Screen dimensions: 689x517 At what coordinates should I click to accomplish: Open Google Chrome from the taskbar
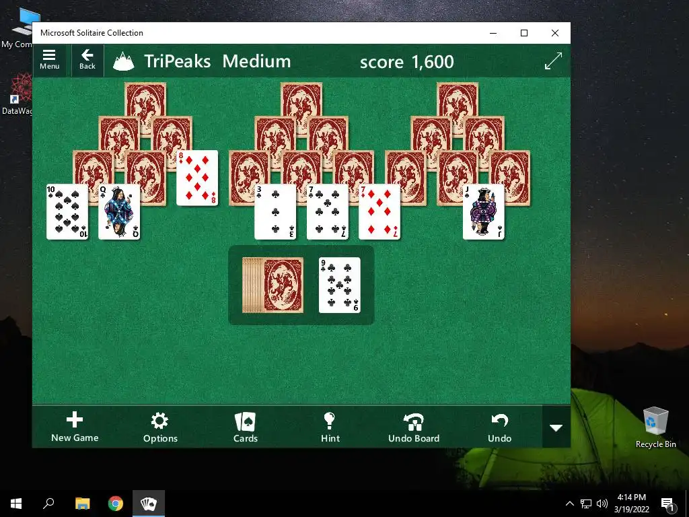[x=116, y=504]
